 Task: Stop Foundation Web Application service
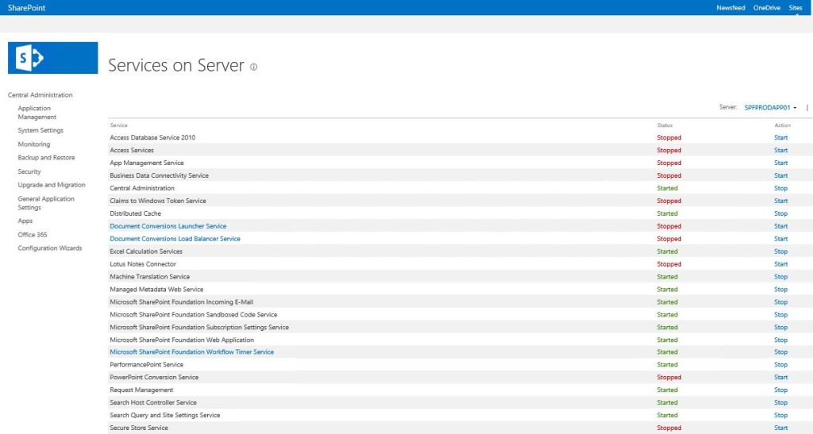click(x=781, y=340)
